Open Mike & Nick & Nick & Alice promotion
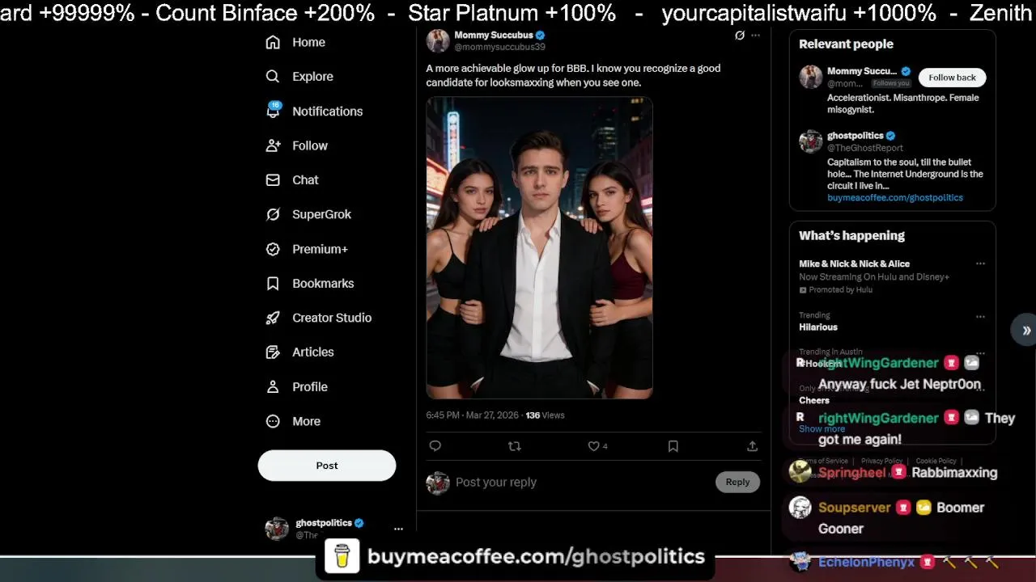 point(854,264)
